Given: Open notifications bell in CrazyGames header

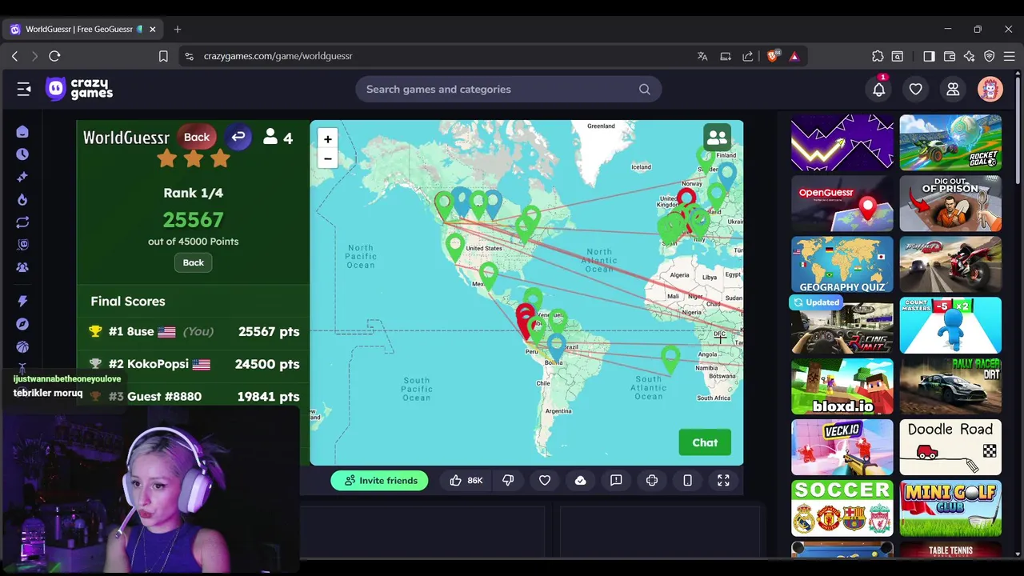Looking at the screenshot, I should [x=878, y=89].
